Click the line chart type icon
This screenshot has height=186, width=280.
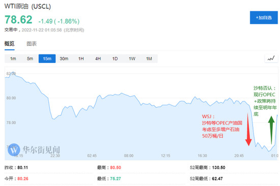pos(271,58)
